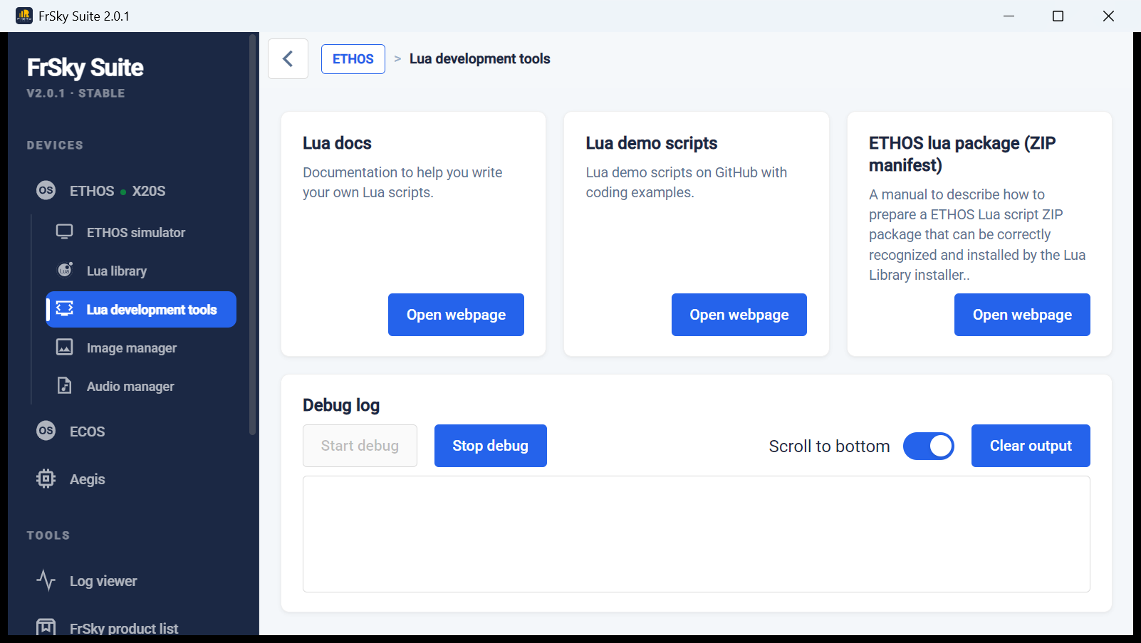1141x643 pixels.
Task: Click the Lua development tools icon
Action: coord(65,309)
